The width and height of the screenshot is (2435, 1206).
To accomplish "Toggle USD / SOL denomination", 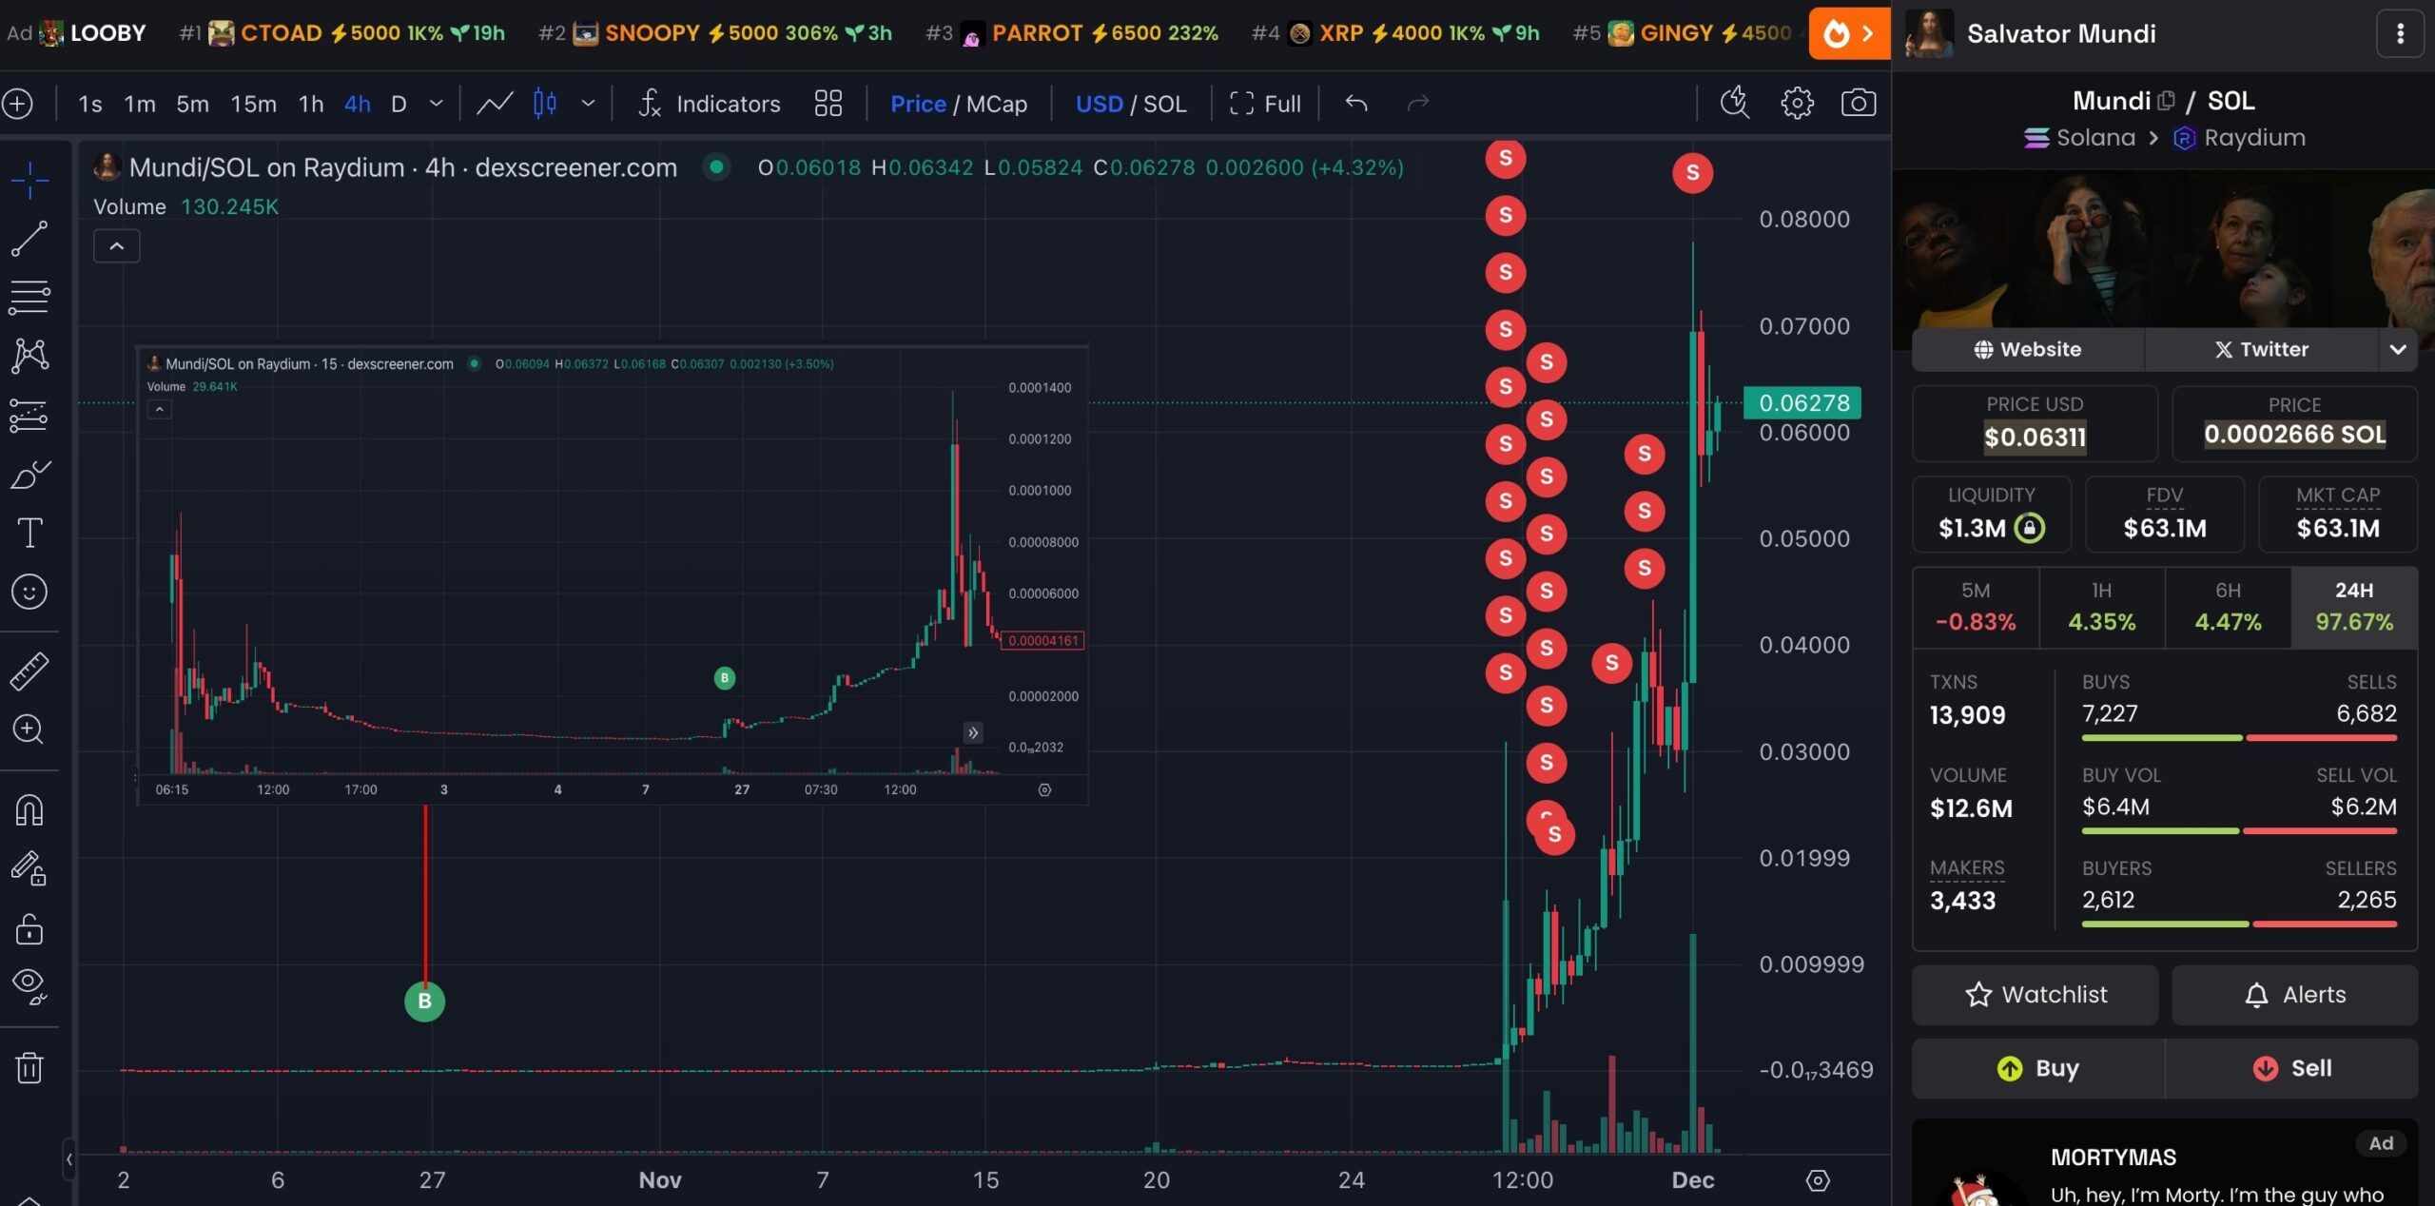I will pos(1130,104).
